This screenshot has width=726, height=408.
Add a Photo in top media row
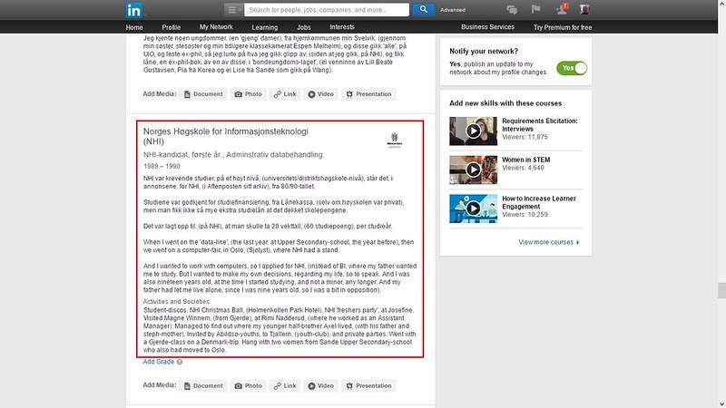pyautogui.click(x=249, y=94)
